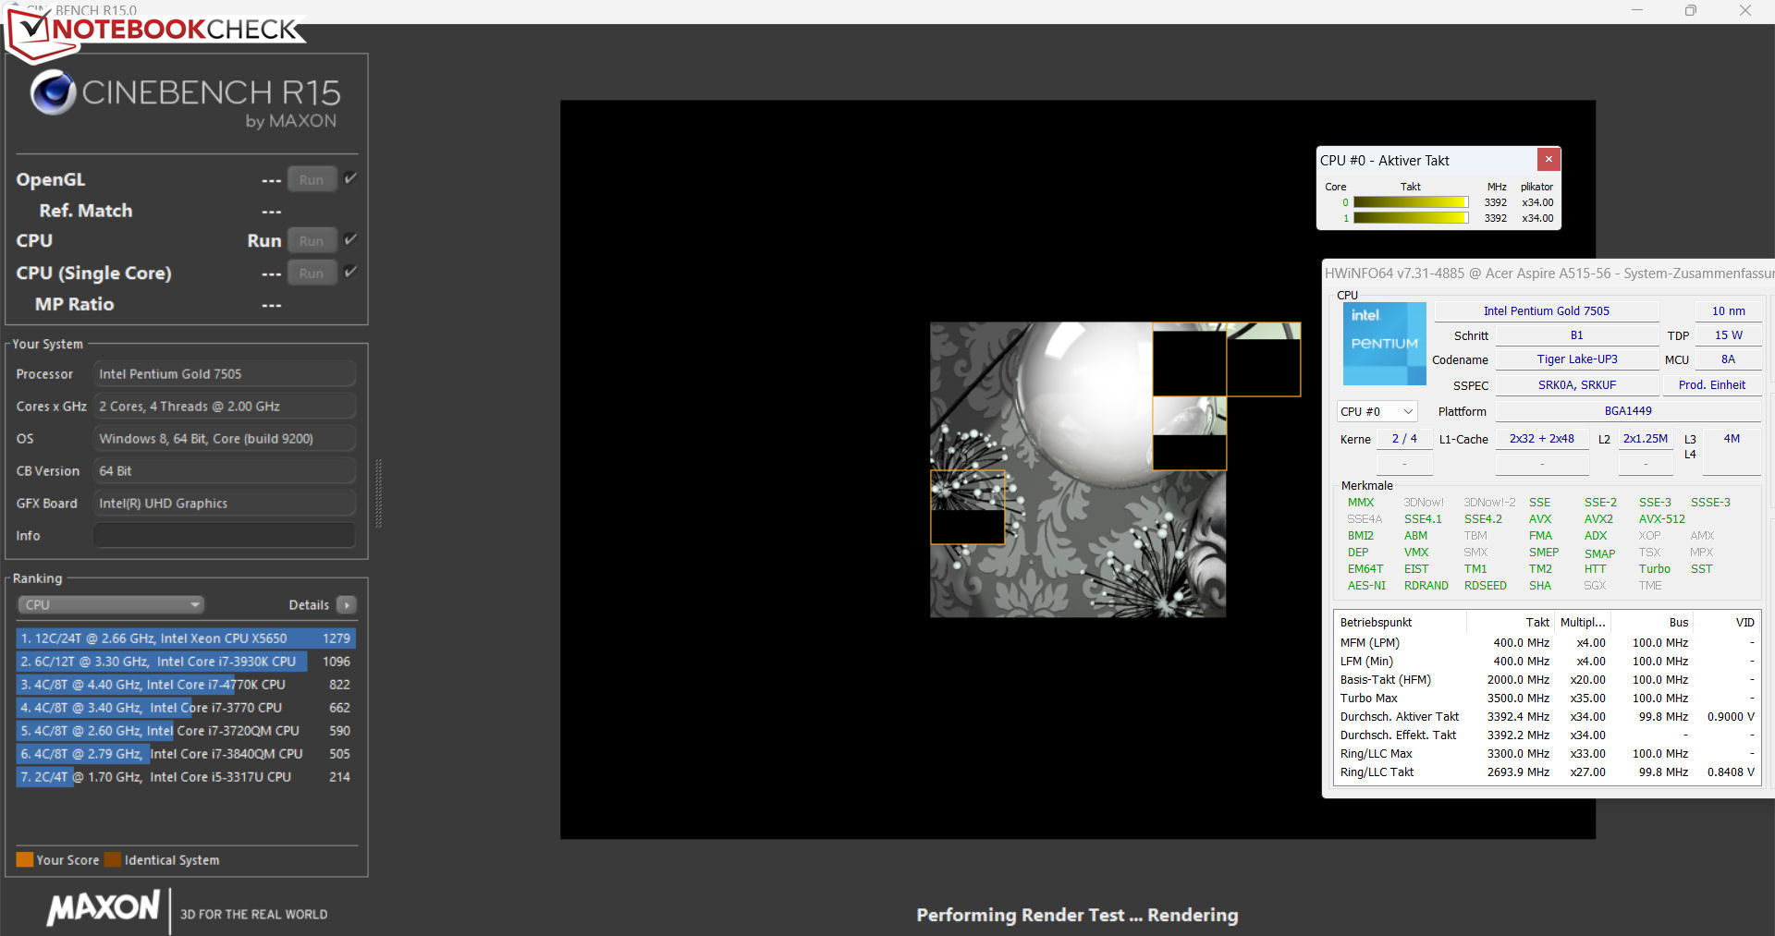Viewport: 1775px width, 936px height.
Task: Toggle the OpenGL test checkbox
Action: 350,178
